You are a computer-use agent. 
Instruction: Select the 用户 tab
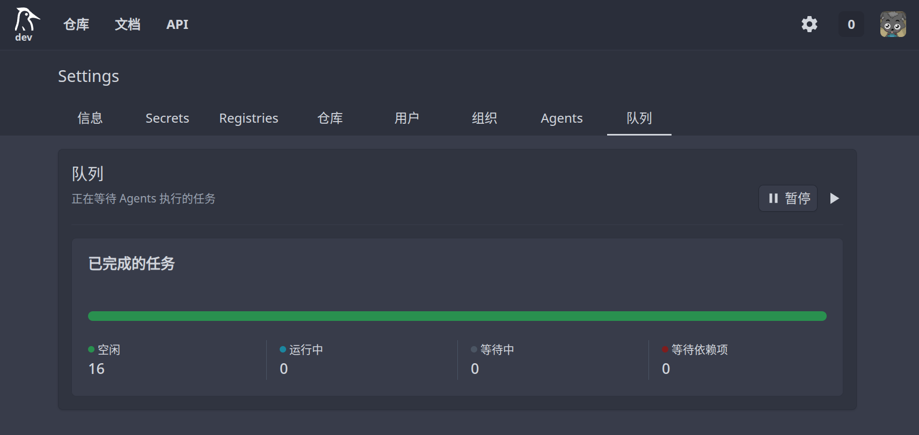tap(407, 118)
